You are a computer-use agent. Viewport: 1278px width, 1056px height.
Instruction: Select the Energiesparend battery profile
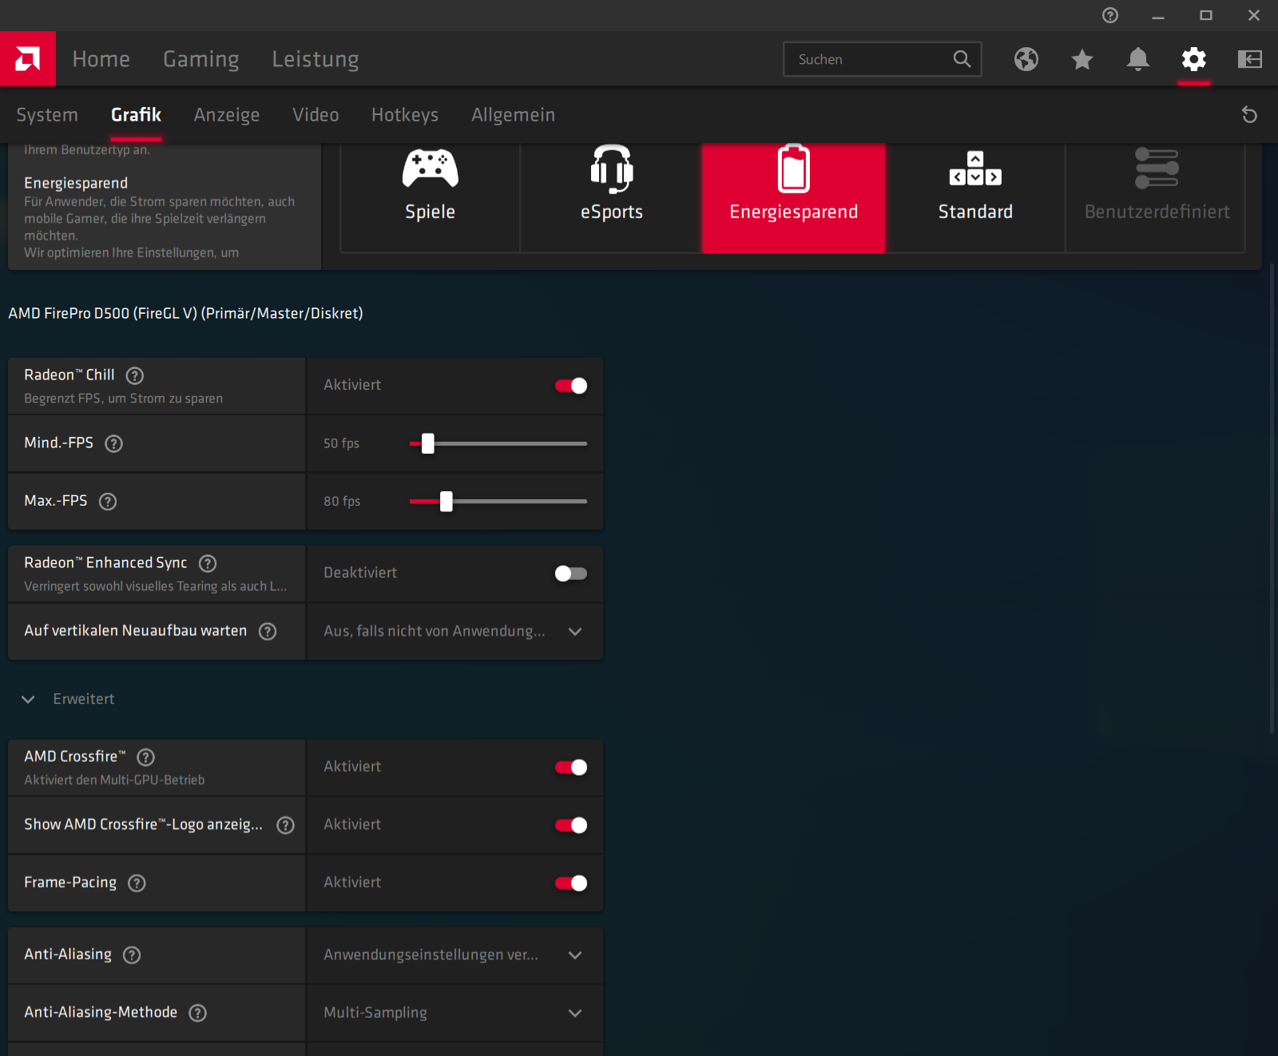793,197
